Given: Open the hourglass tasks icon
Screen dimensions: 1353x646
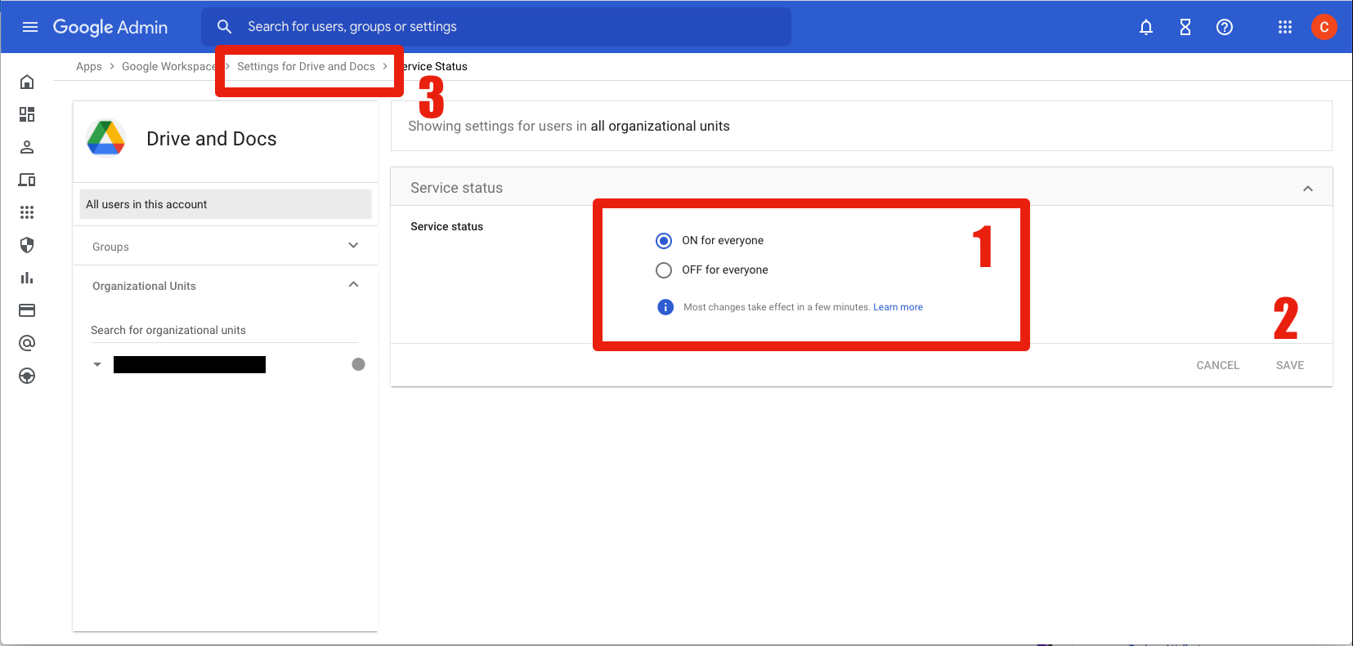Looking at the screenshot, I should pos(1185,27).
